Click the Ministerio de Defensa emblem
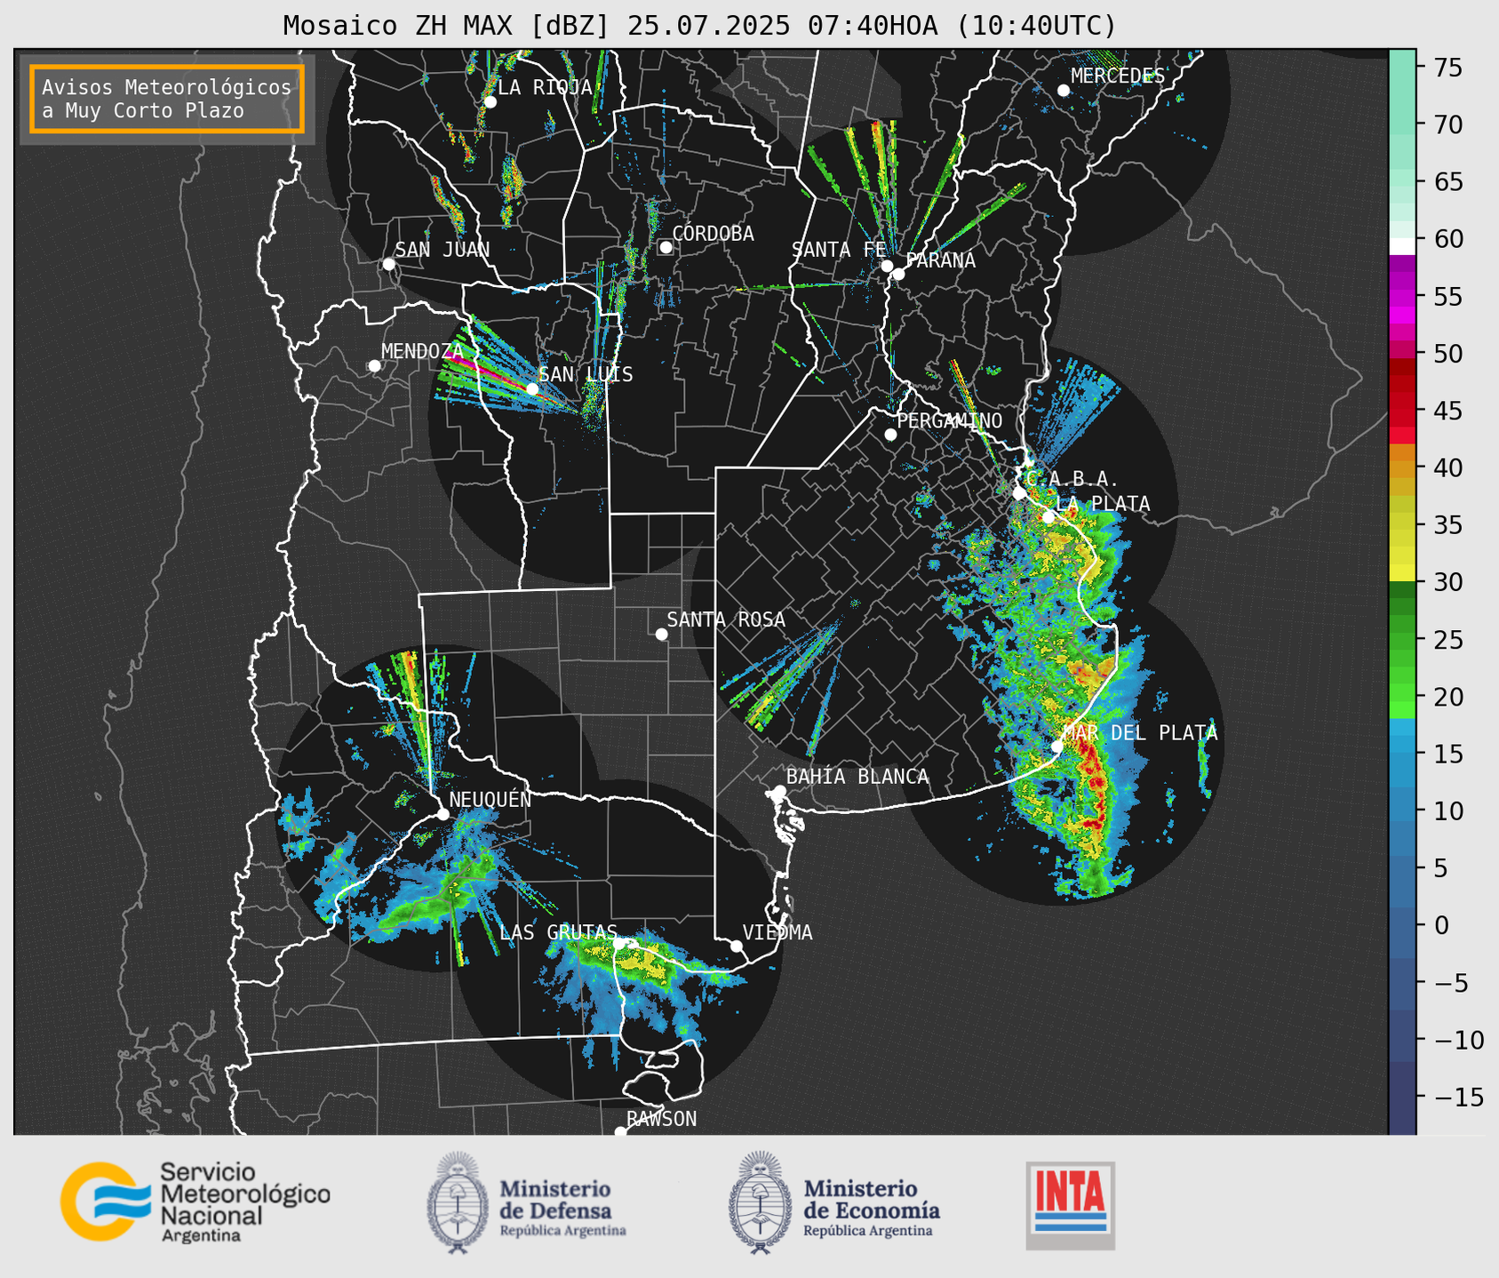 458,1202
